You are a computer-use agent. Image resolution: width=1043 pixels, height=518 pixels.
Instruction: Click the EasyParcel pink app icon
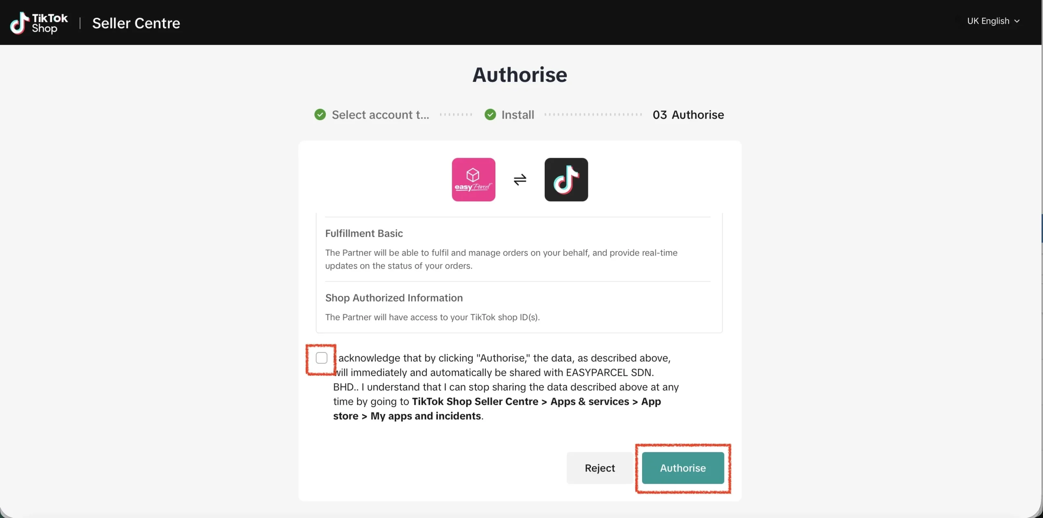(473, 179)
